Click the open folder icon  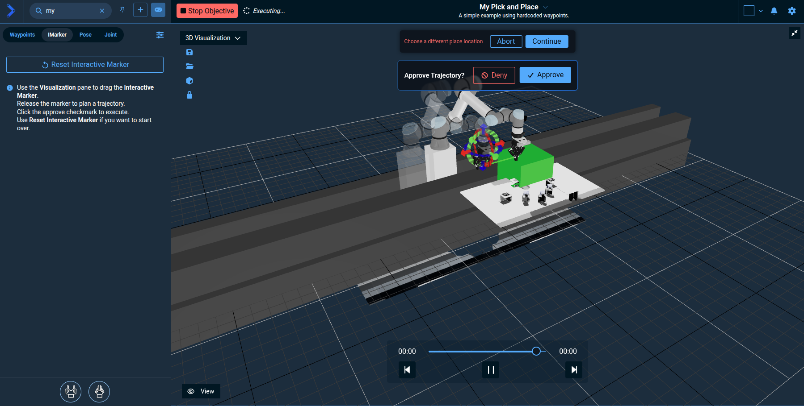click(x=189, y=66)
